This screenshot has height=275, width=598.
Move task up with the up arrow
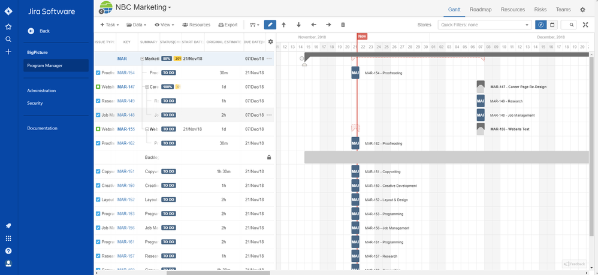[x=284, y=25]
